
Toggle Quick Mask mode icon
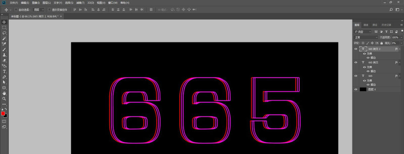[4, 121]
